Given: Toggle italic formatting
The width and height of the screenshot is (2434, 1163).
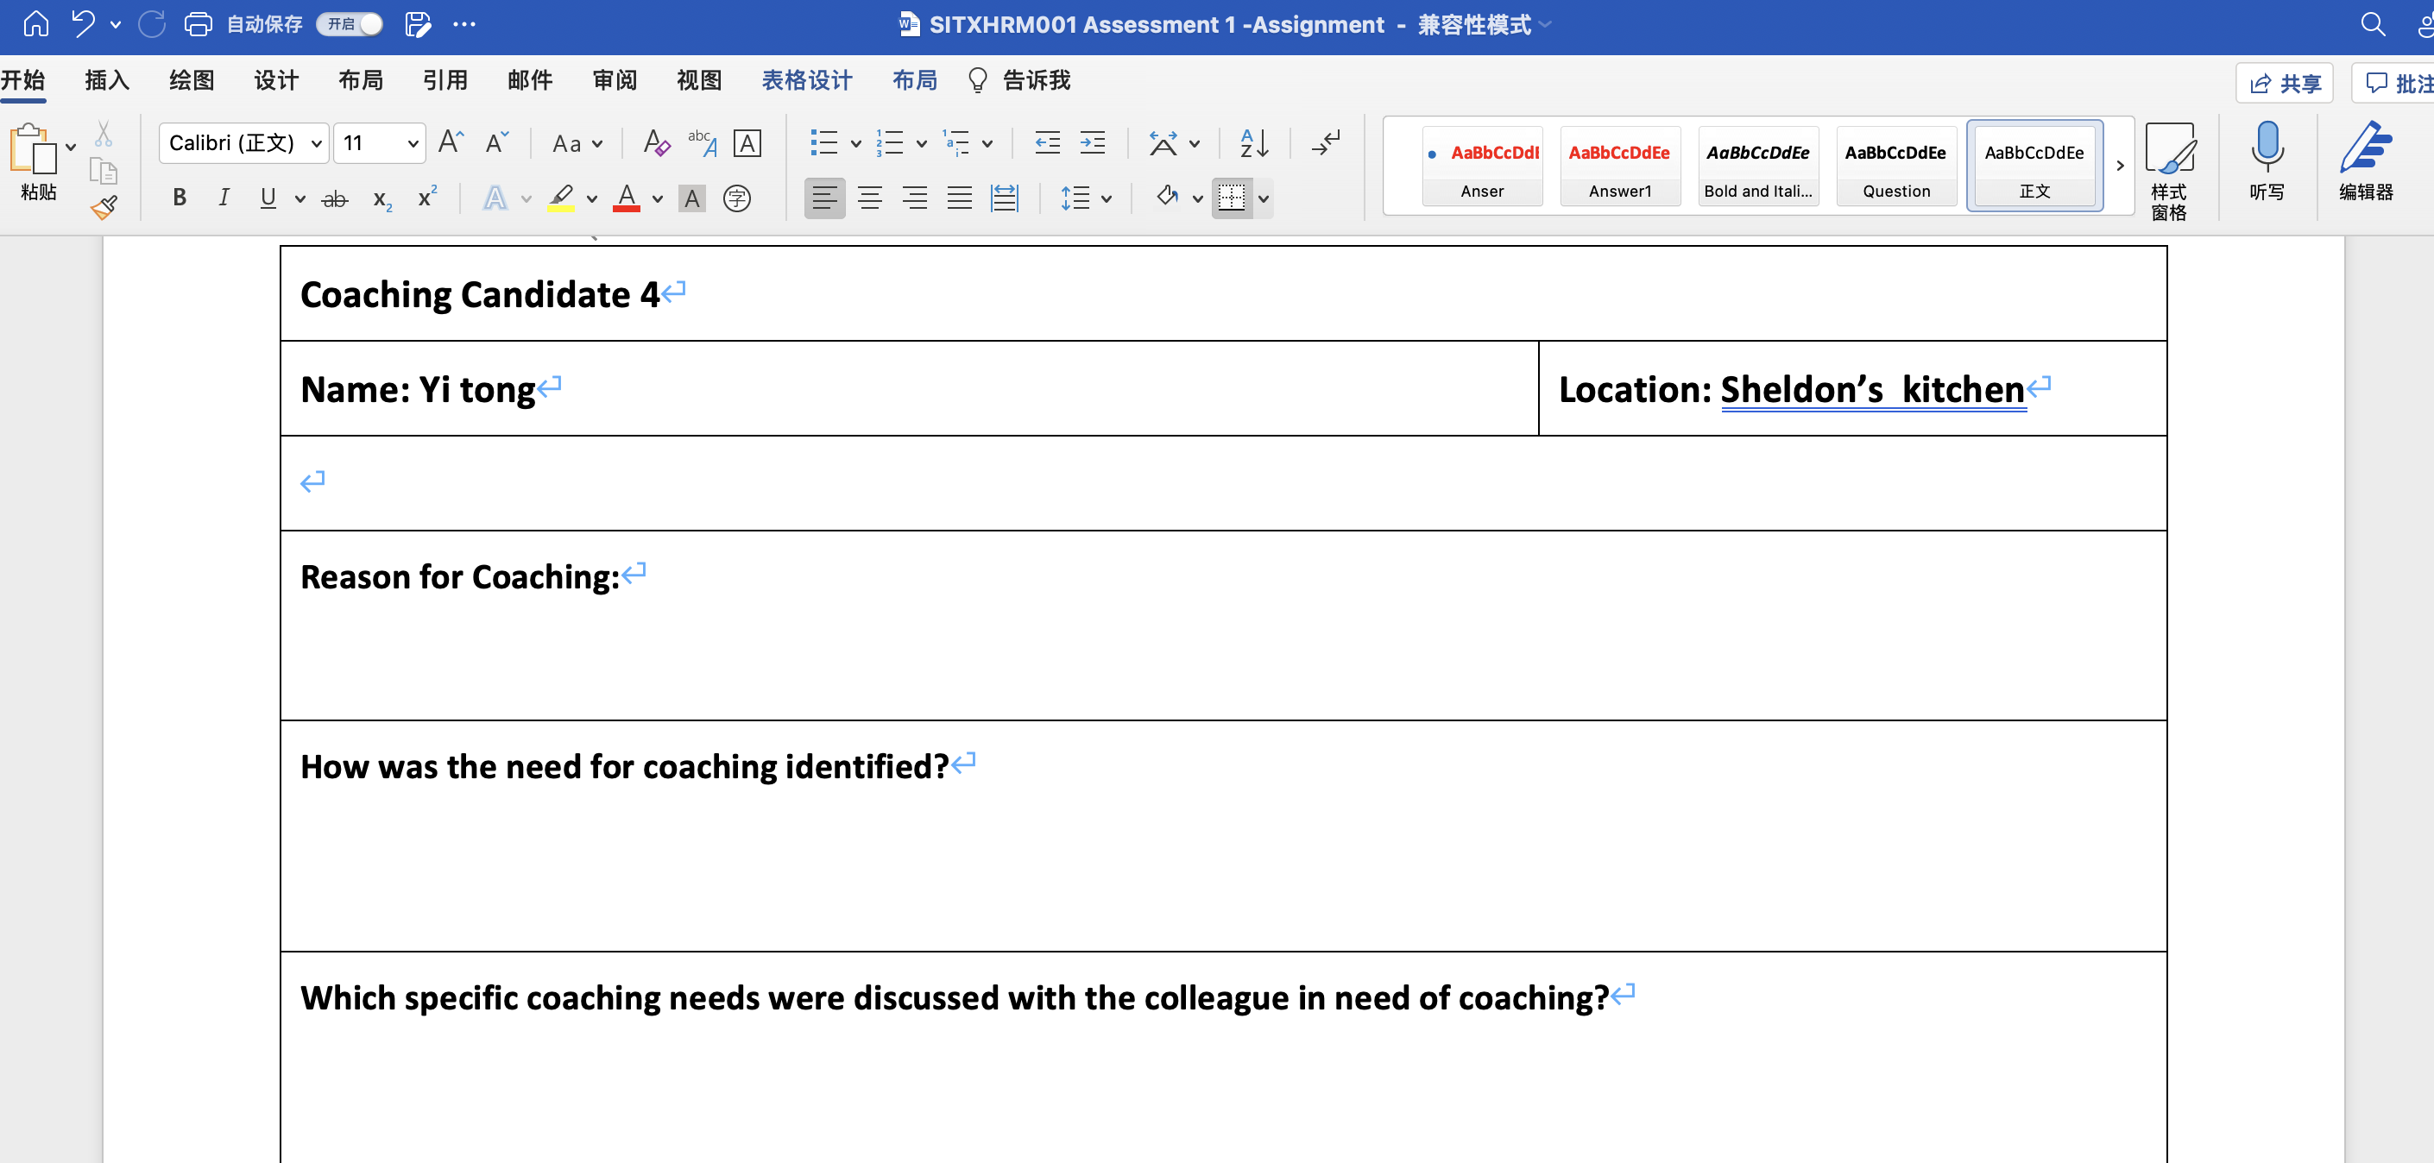Looking at the screenshot, I should pyautogui.click(x=224, y=198).
